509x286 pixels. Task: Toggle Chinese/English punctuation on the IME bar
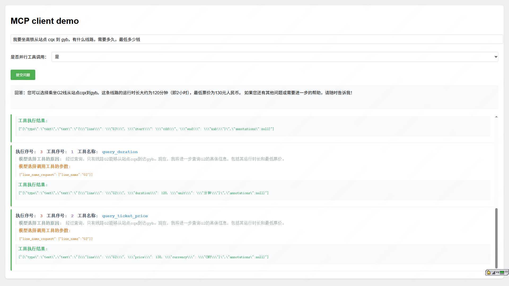click(x=498, y=273)
